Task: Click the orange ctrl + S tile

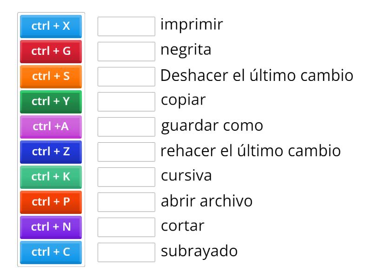Action: click(50, 77)
